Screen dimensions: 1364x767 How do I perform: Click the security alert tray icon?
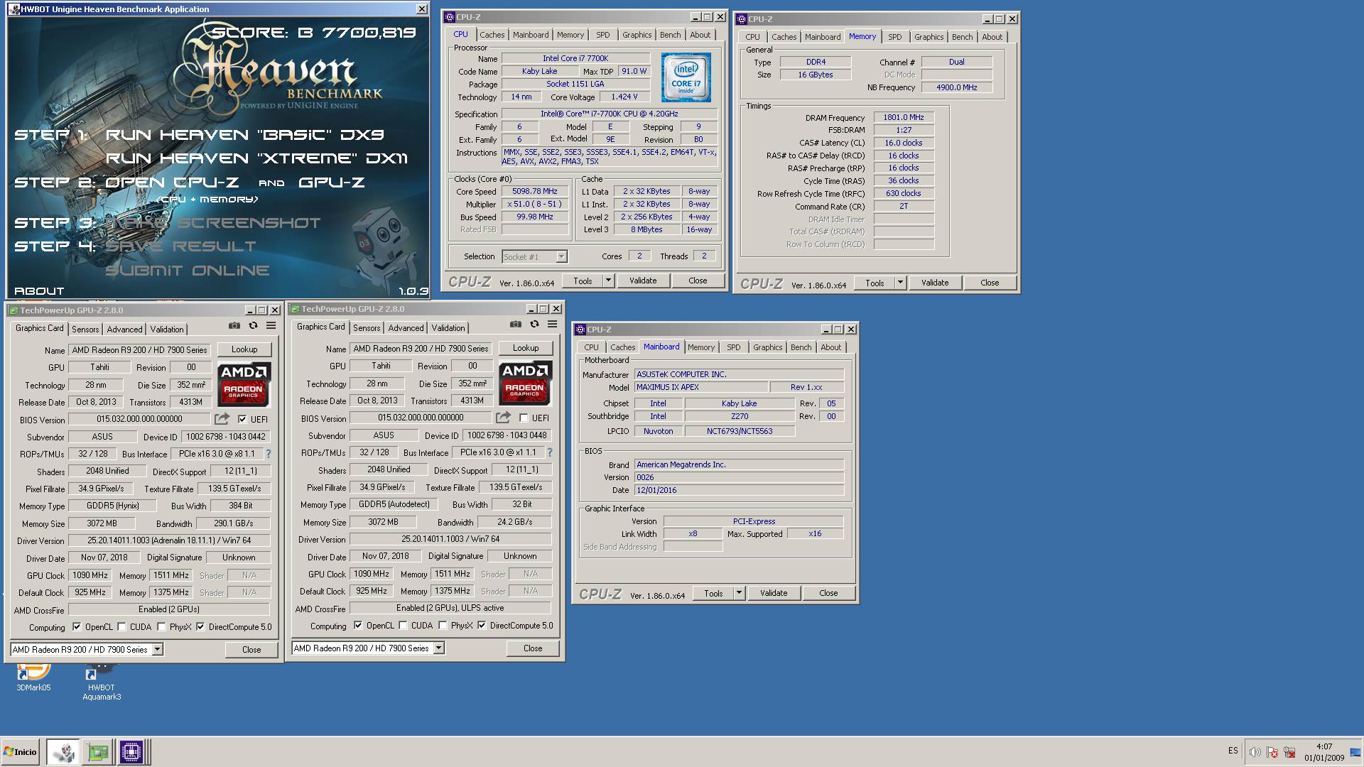click(1272, 752)
